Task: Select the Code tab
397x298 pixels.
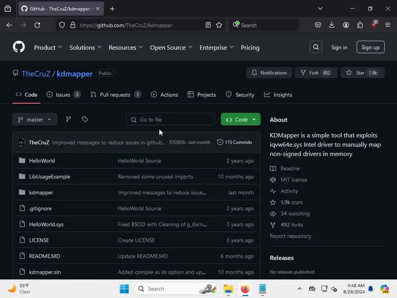Action: (26, 95)
